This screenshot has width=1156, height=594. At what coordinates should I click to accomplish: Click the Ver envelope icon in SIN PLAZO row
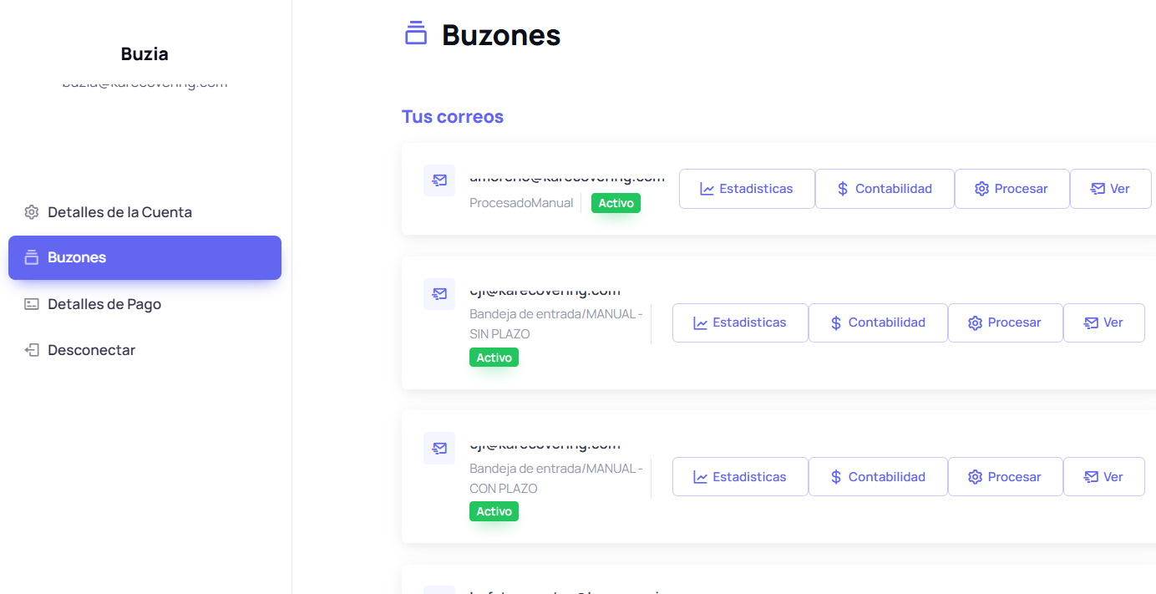coord(1091,323)
